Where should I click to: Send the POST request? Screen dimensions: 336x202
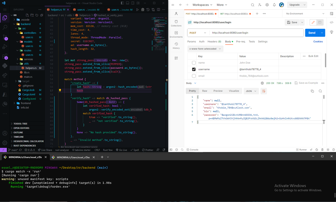(x=312, y=33)
